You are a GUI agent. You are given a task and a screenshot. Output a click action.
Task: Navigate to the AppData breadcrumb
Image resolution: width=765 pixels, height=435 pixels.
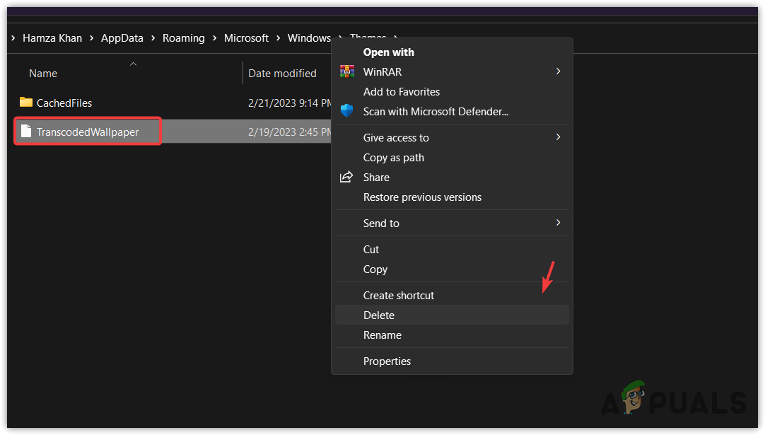122,37
